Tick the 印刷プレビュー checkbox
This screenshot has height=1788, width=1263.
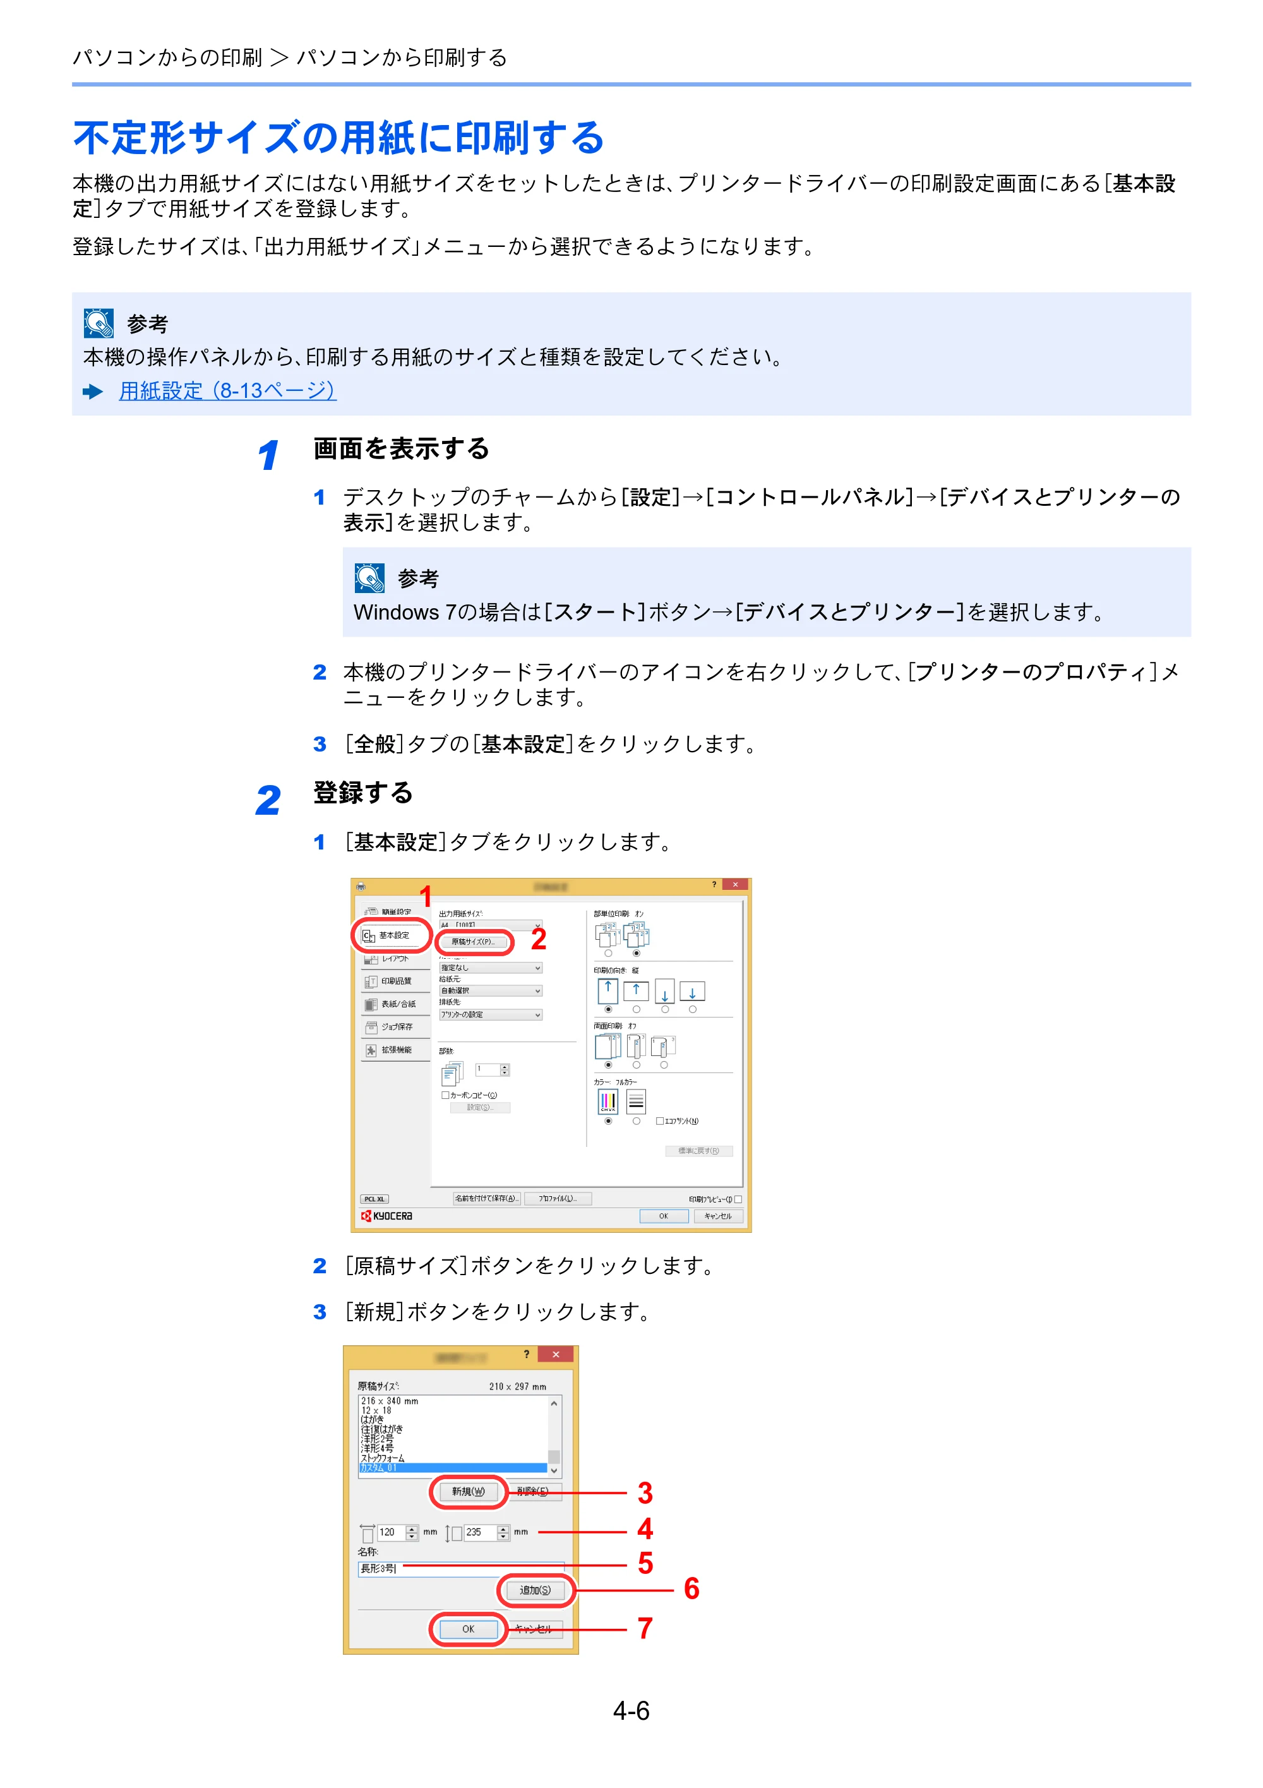[x=738, y=1199]
